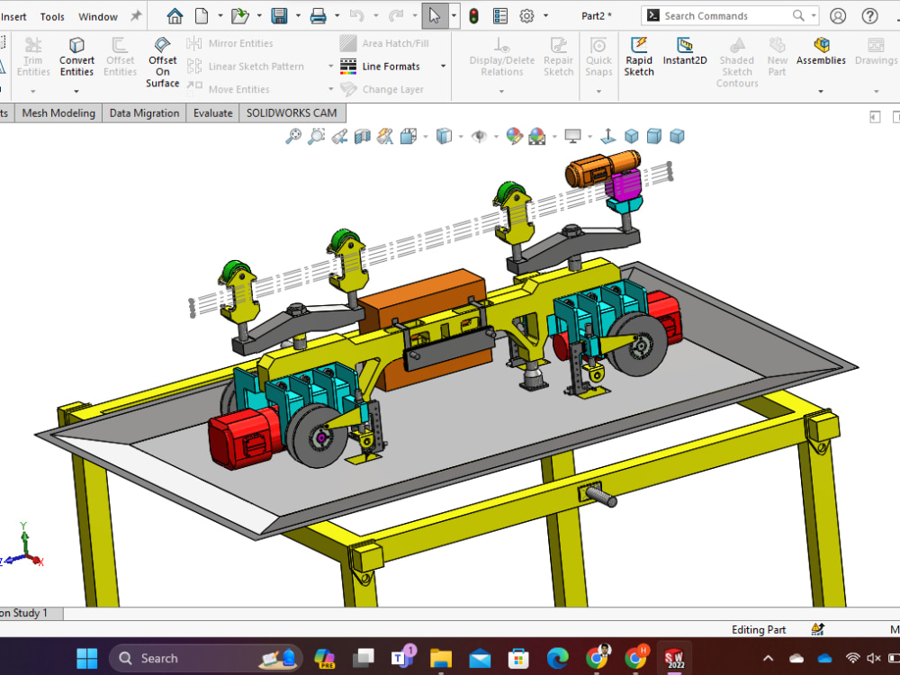This screenshot has height=675, width=900.
Task: Switch to SOLIDWORKS CAM tab
Action: pyautogui.click(x=292, y=113)
